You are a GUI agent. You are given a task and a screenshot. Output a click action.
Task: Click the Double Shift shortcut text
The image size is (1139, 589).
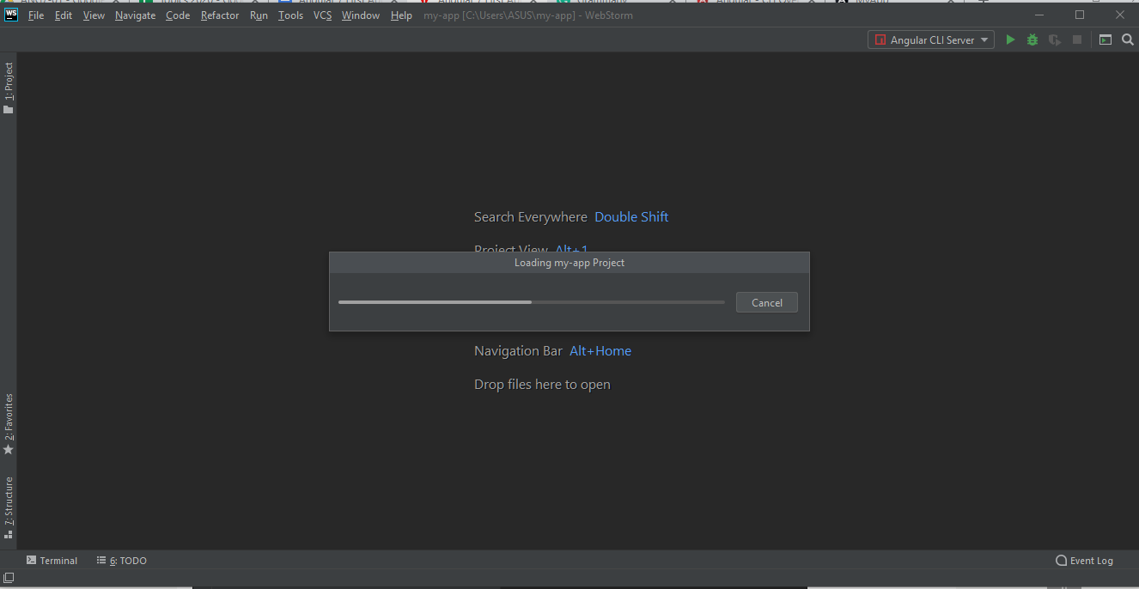coord(631,217)
